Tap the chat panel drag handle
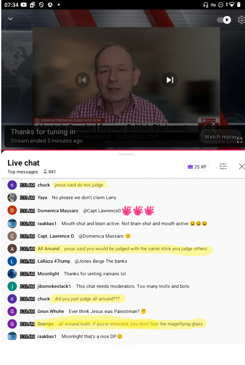Image resolution: width=245 pixels, height=365 pixels. click(x=126, y=154)
